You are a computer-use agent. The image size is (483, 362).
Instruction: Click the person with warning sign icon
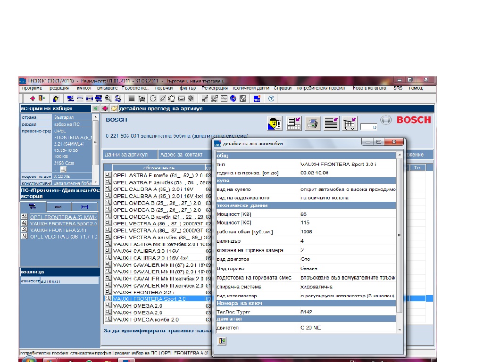click(275, 123)
